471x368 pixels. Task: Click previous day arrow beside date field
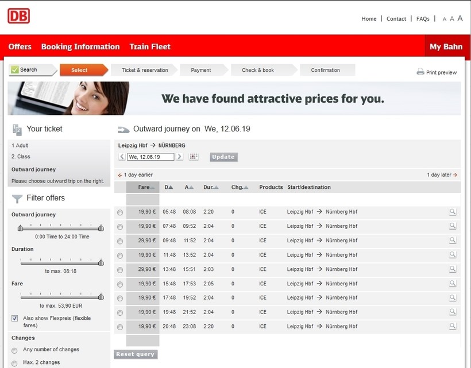coord(122,157)
